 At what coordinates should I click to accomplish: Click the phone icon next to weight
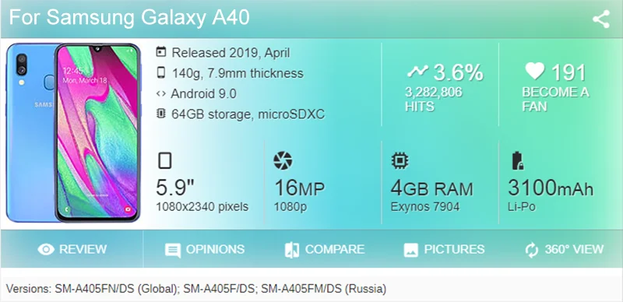pos(161,72)
